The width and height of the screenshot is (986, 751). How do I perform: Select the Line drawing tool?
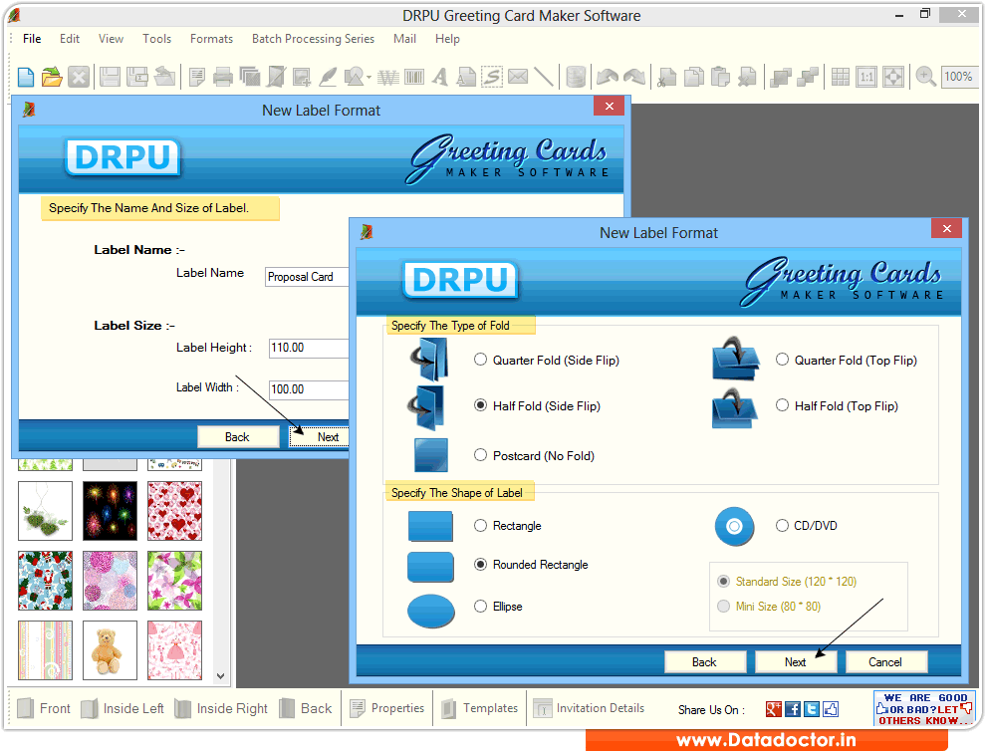tap(543, 77)
